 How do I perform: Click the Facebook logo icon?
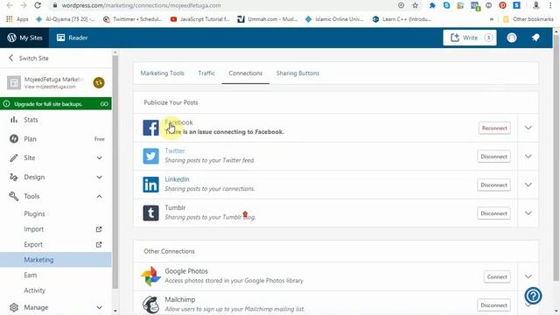(x=150, y=128)
